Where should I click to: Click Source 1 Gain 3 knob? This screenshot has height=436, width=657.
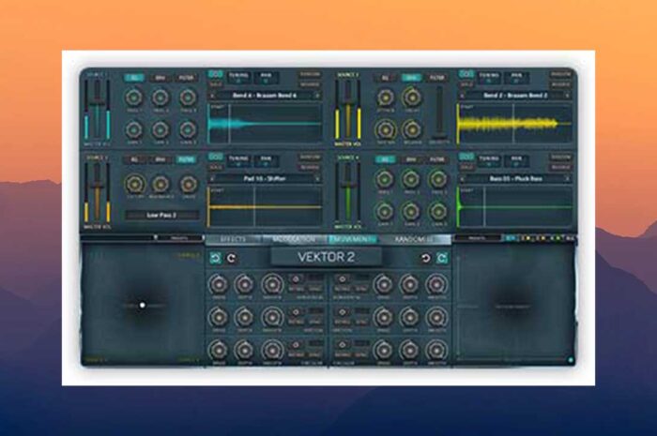[x=188, y=129]
